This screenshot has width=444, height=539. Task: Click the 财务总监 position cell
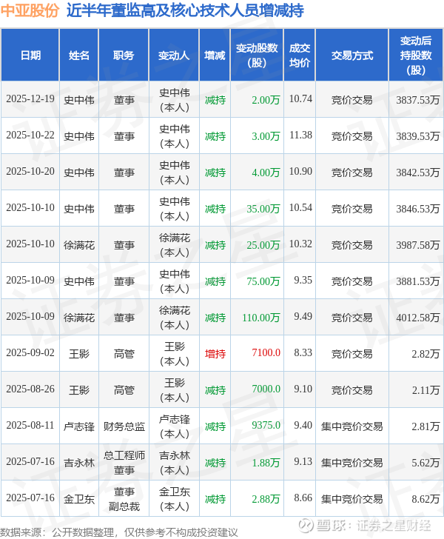(x=124, y=426)
